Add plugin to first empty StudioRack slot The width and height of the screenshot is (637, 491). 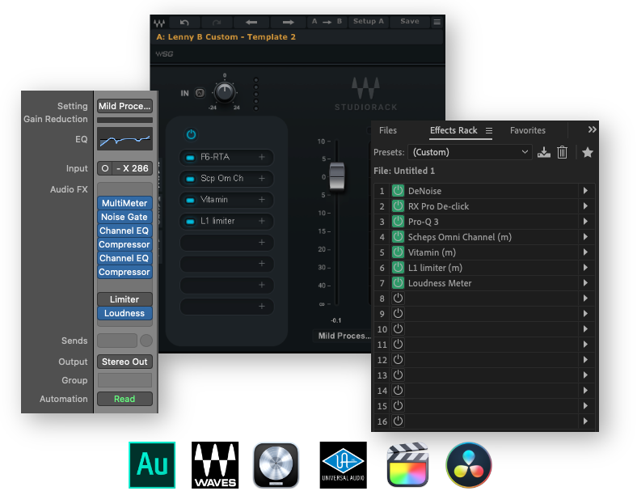(262, 243)
